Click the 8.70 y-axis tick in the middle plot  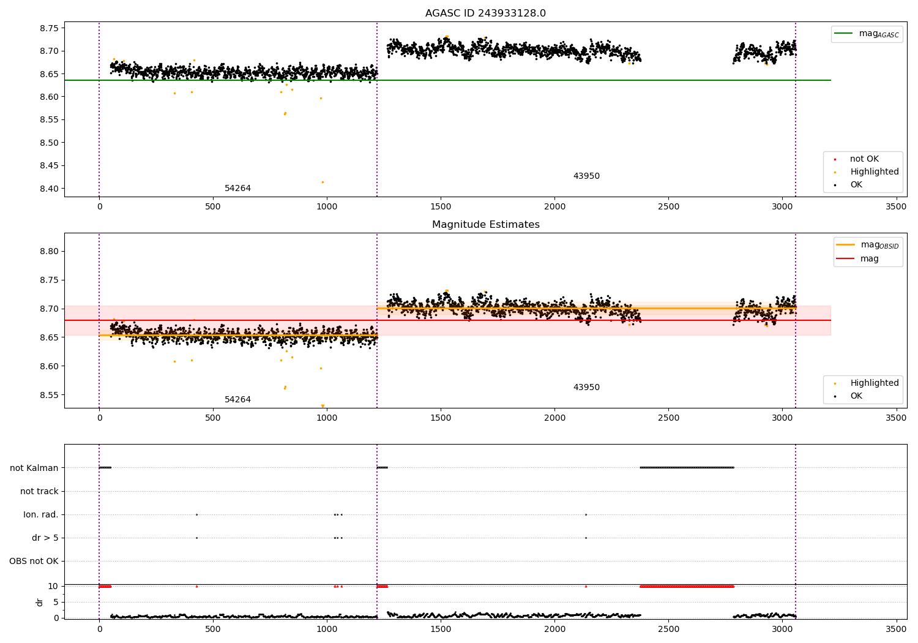click(48, 309)
